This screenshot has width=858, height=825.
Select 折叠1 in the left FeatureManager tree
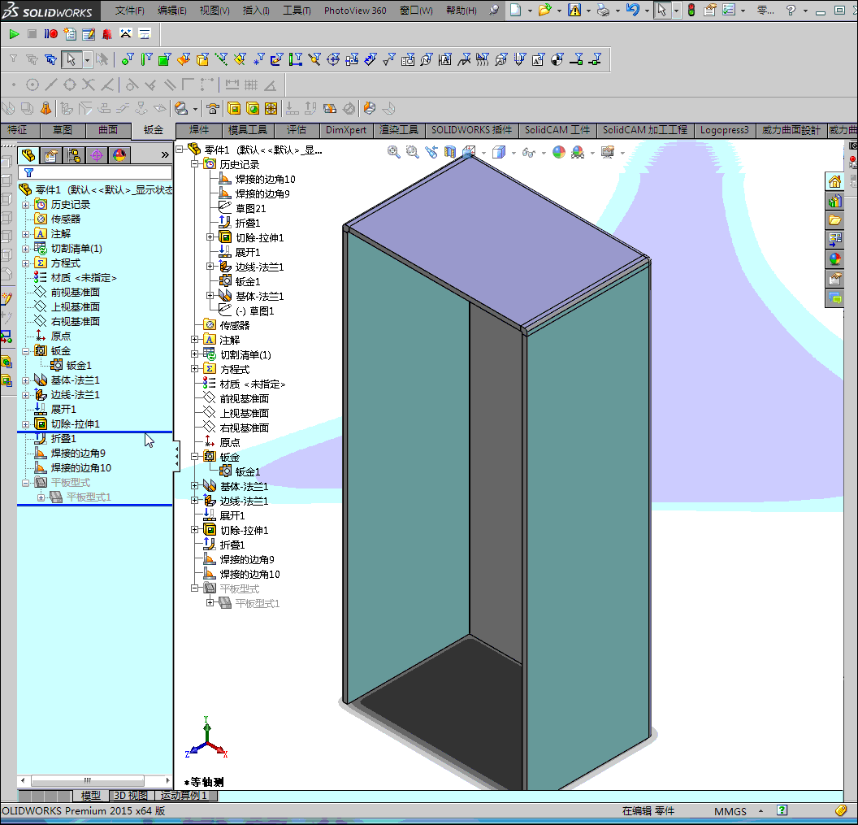click(x=63, y=439)
